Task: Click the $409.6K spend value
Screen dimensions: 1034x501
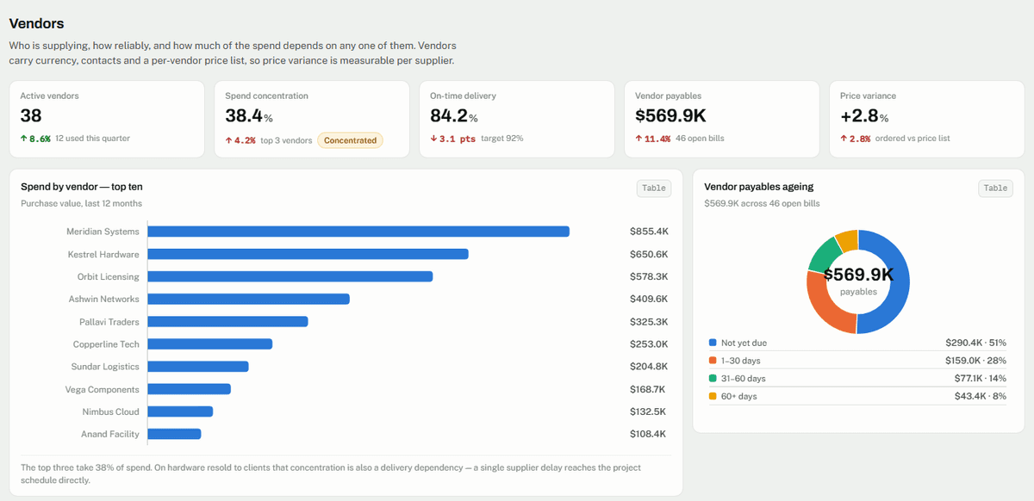Action: tap(649, 299)
